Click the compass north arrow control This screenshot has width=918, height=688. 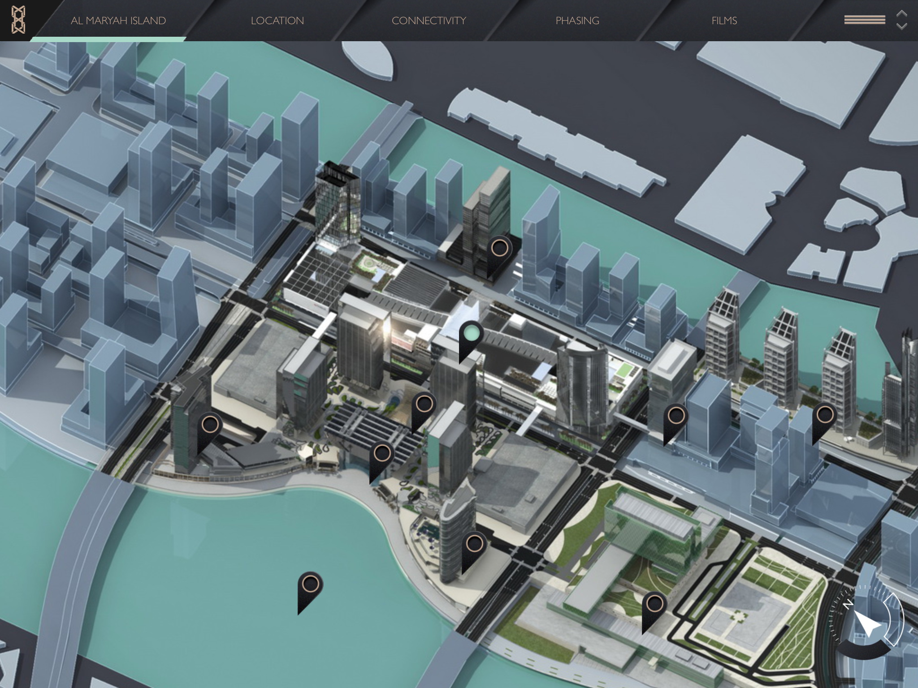pyautogui.click(x=866, y=623)
